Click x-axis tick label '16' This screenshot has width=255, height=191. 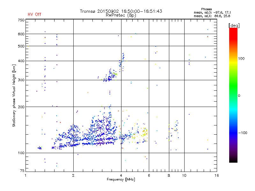click(217, 175)
